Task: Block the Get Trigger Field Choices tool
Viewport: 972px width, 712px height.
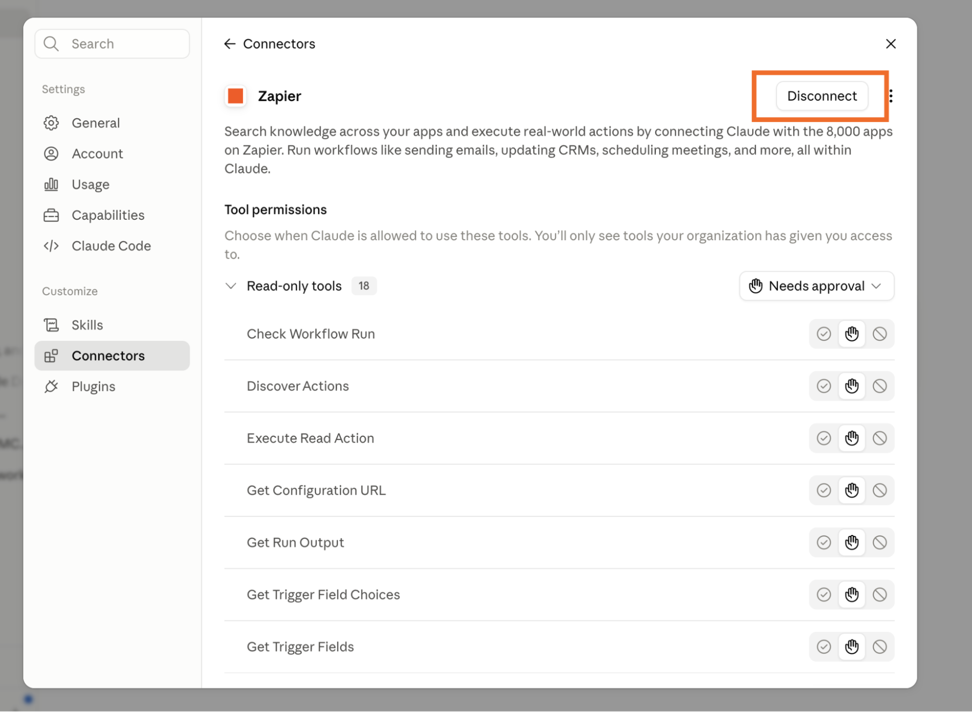Action: click(x=880, y=594)
